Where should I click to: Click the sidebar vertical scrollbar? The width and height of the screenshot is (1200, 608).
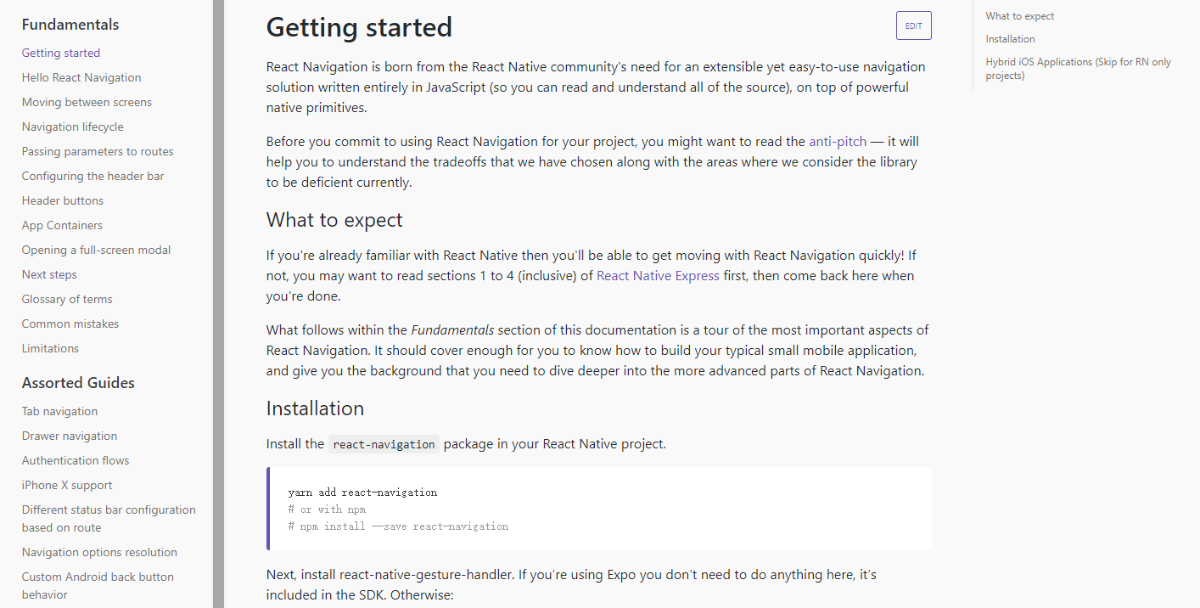218,304
